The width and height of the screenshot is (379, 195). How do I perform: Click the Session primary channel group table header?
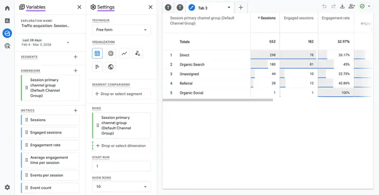click(x=202, y=21)
